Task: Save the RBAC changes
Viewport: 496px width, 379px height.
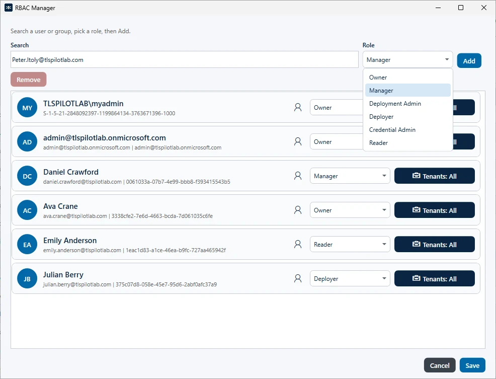Action: [472, 365]
